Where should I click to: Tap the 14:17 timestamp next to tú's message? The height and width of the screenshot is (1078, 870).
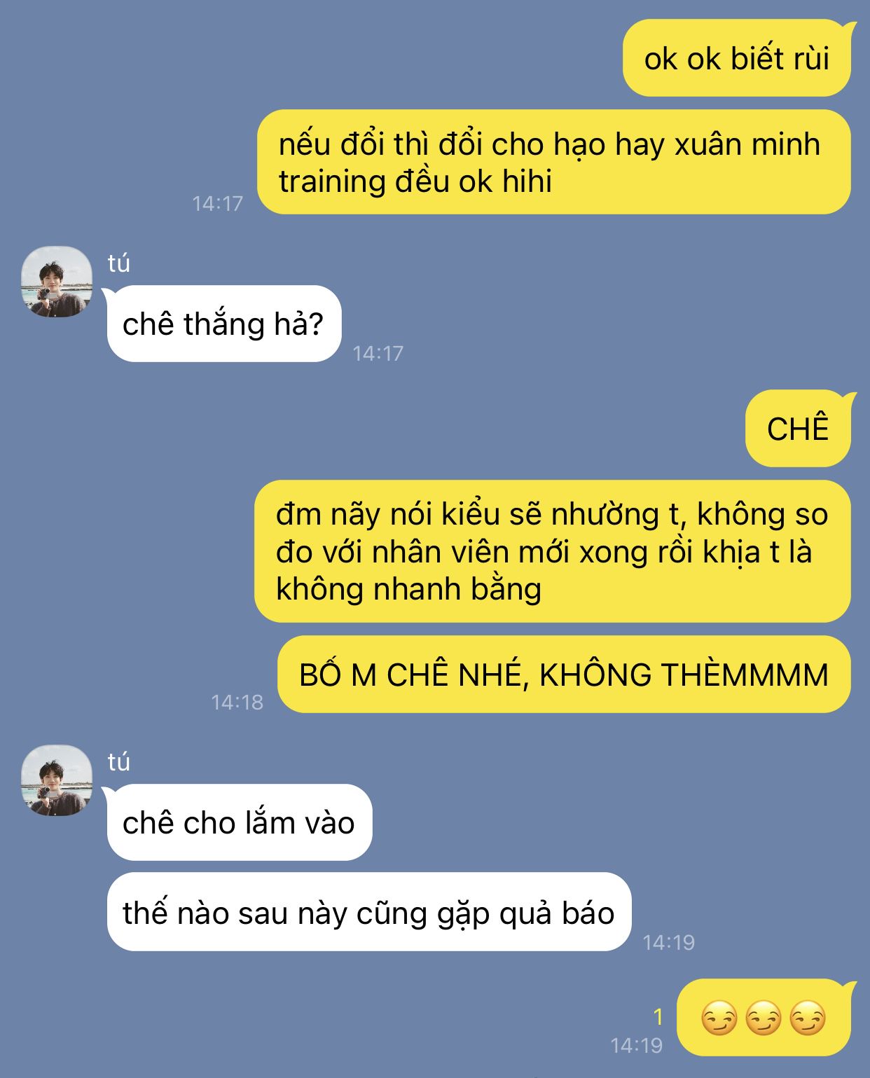[x=378, y=353]
